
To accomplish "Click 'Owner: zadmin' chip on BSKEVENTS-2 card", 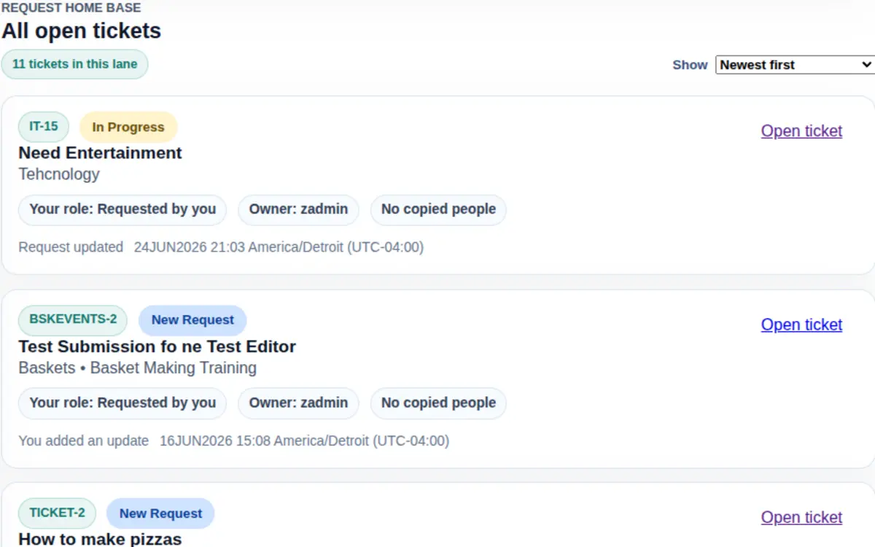I will [x=298, y=403].
